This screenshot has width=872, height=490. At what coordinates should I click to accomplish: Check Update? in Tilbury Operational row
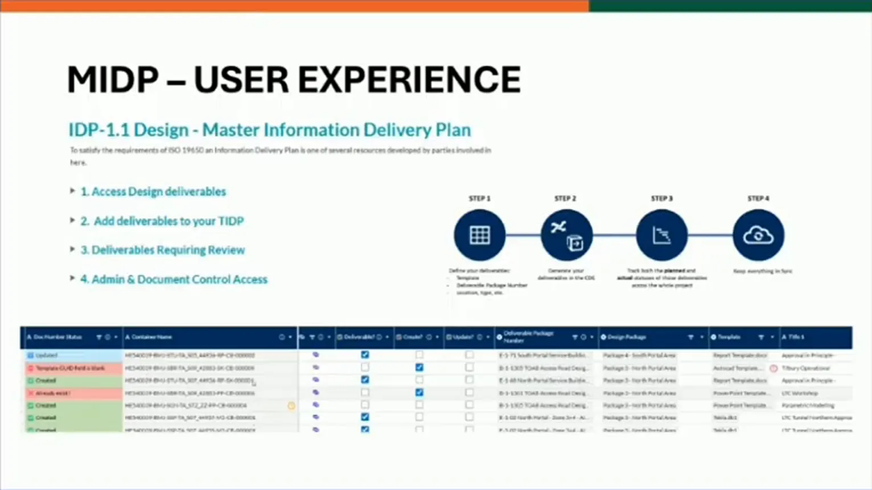coord(469,367)
